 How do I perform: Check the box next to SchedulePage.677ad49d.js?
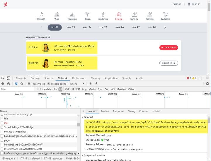coord(2,127)
